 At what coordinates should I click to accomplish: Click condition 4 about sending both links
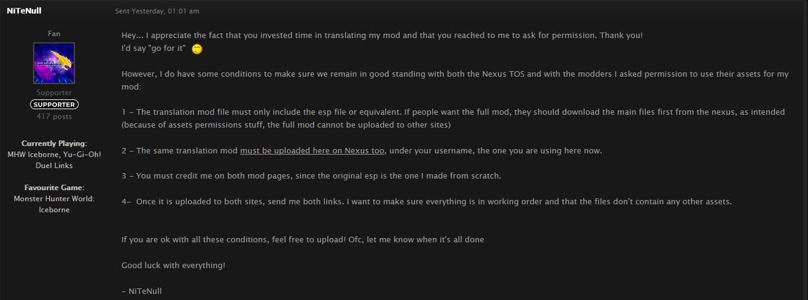coord(427,201)
